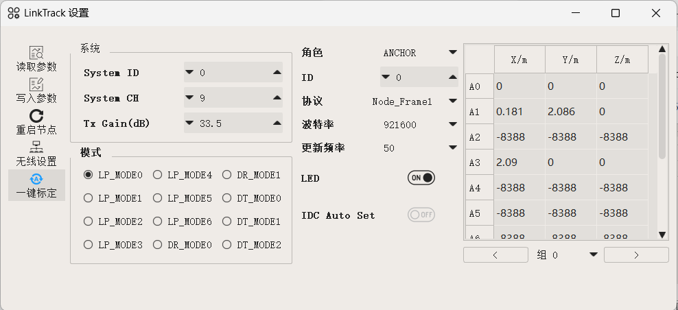Click the 一键标定 one-key calibration icon
The width and height of the screenshot is (678, 310).
(x=36, y=179)
